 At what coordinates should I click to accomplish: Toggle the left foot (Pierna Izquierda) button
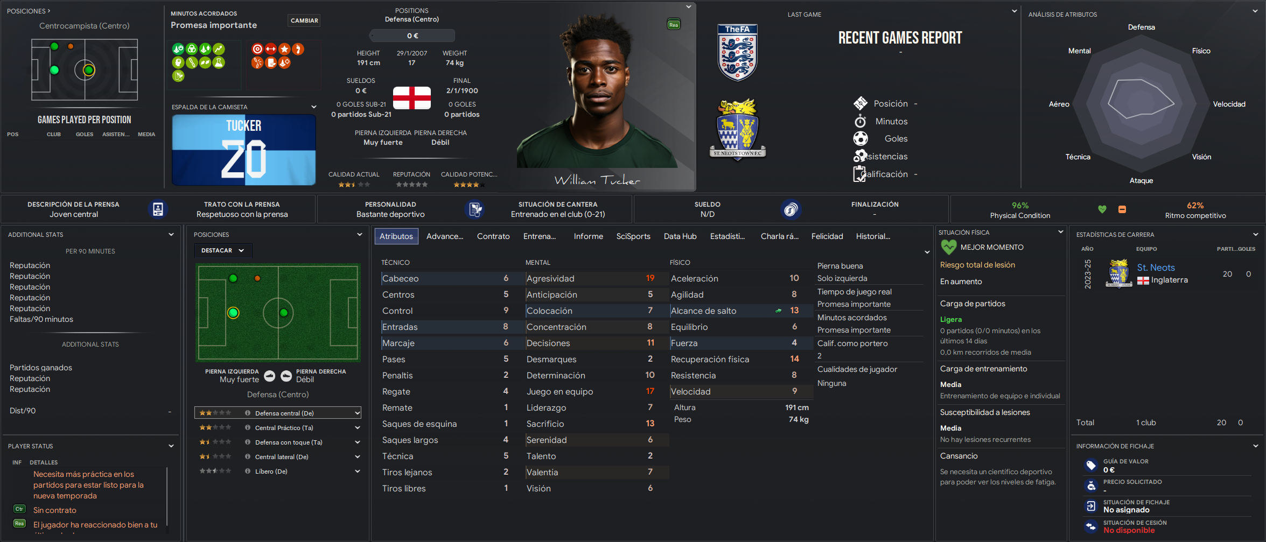point(270,376)
